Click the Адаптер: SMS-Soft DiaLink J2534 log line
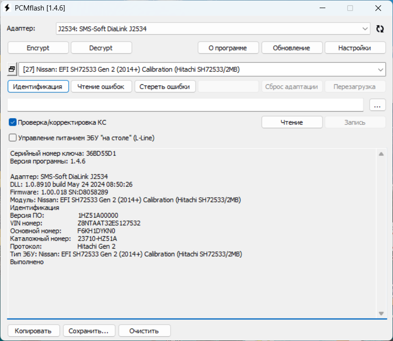393x341 pixels. (x=59, y=177)
